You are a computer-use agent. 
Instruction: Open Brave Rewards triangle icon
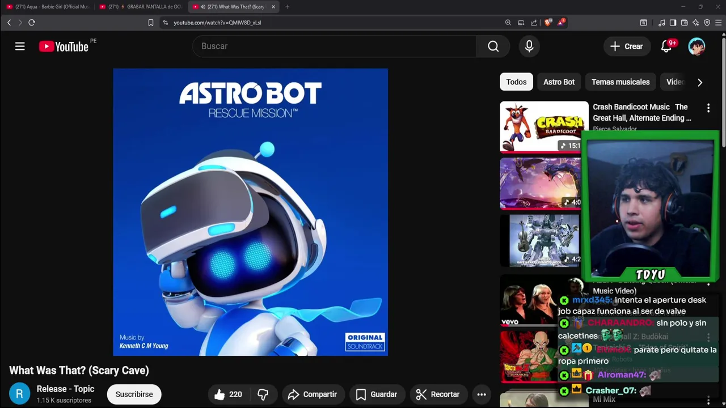point(561,23)
